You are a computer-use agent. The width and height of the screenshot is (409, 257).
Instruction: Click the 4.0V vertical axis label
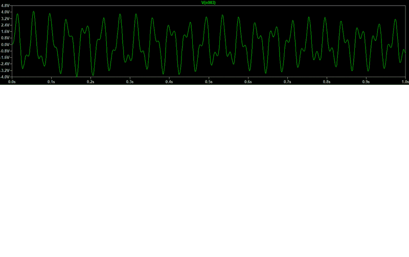pos(6,12)
